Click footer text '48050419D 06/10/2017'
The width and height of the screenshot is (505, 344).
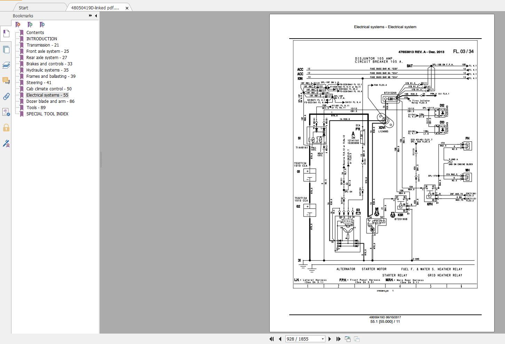point(385,317)
